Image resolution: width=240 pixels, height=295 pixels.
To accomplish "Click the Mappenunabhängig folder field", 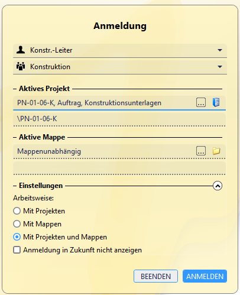I will pos(105,151).
